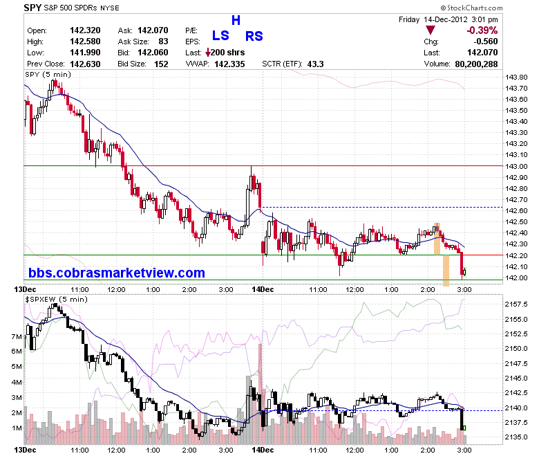The image size is (539, 456).
Task: Select the 14Dec label on upper time axis
Action: 263,289
